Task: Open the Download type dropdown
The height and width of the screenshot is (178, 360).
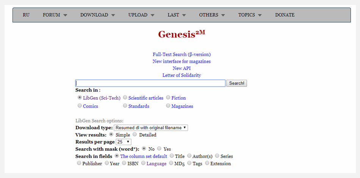Action: pos(151,128)
